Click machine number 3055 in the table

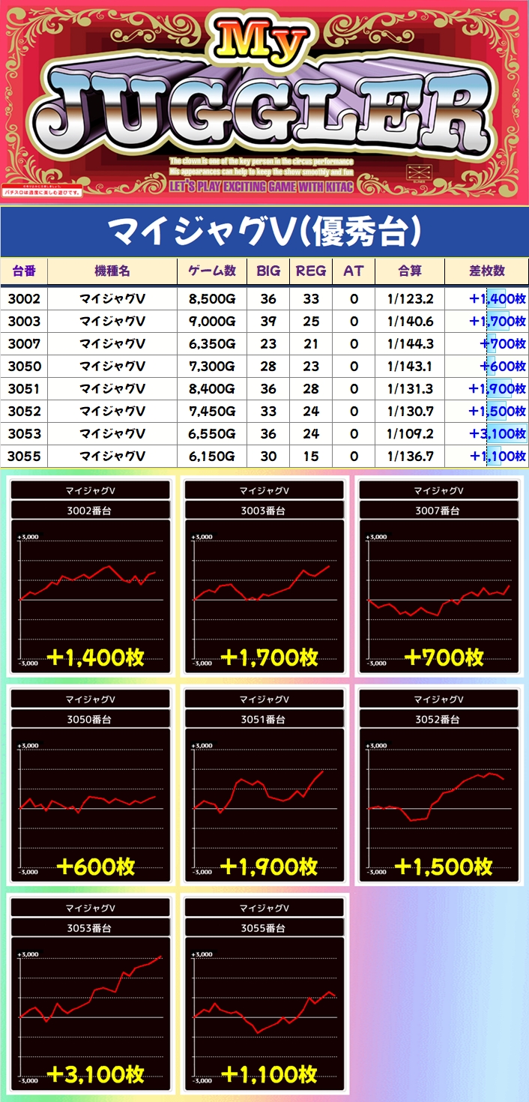point(24,456)
